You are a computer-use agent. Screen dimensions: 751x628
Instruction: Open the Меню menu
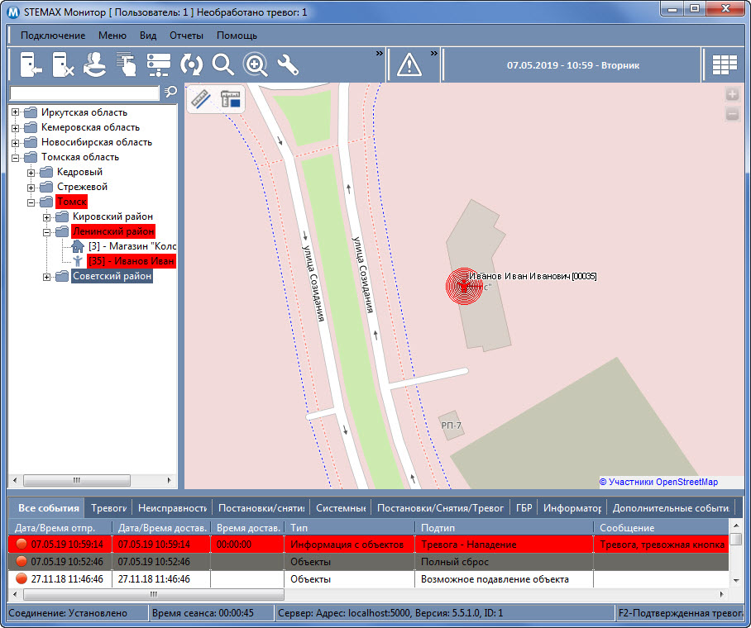click(112, 36)
